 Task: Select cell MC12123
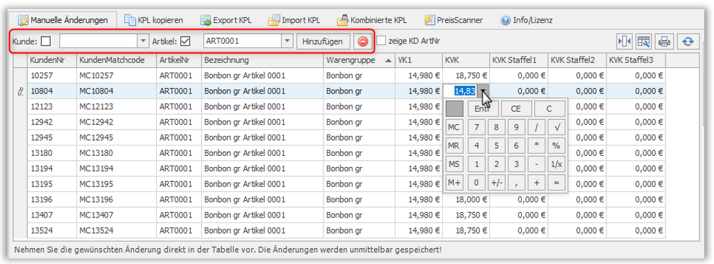click(x=117, y=106)
